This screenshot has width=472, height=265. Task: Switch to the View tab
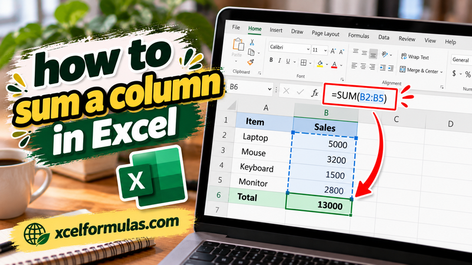click(x=430, y=40)
